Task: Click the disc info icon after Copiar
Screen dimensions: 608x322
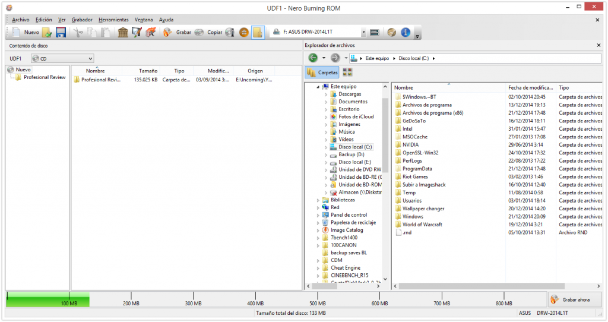Action: click(x=230, y=32)
